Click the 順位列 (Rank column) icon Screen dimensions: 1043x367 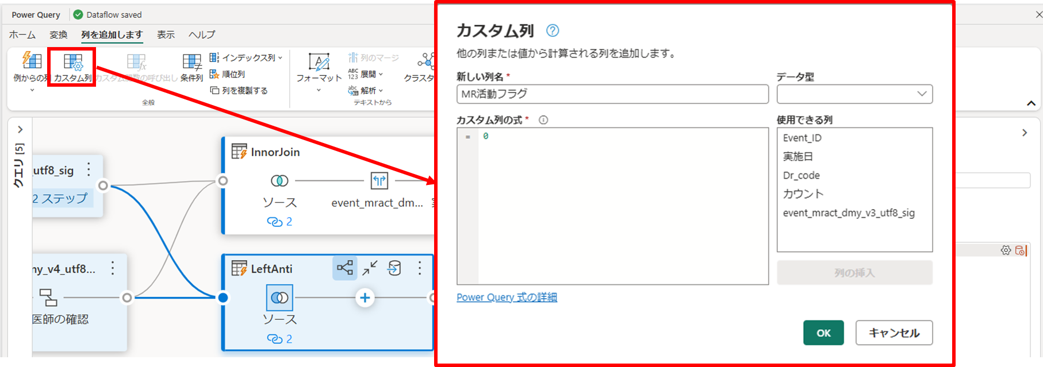pyautogui.click(x=214, y=74)
